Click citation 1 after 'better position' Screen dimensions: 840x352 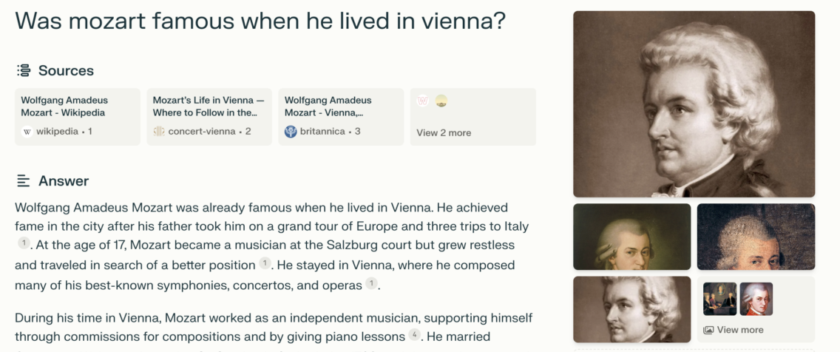click(265, 263)
